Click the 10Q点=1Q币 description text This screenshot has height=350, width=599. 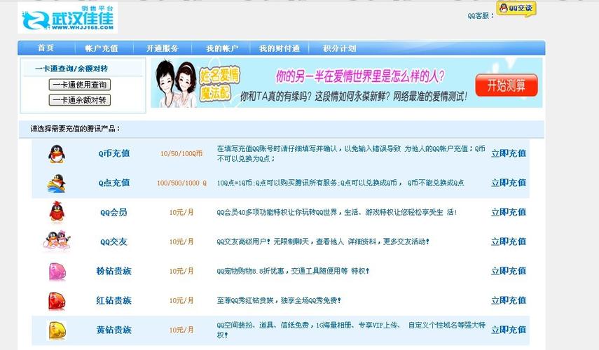click(340, 183)
